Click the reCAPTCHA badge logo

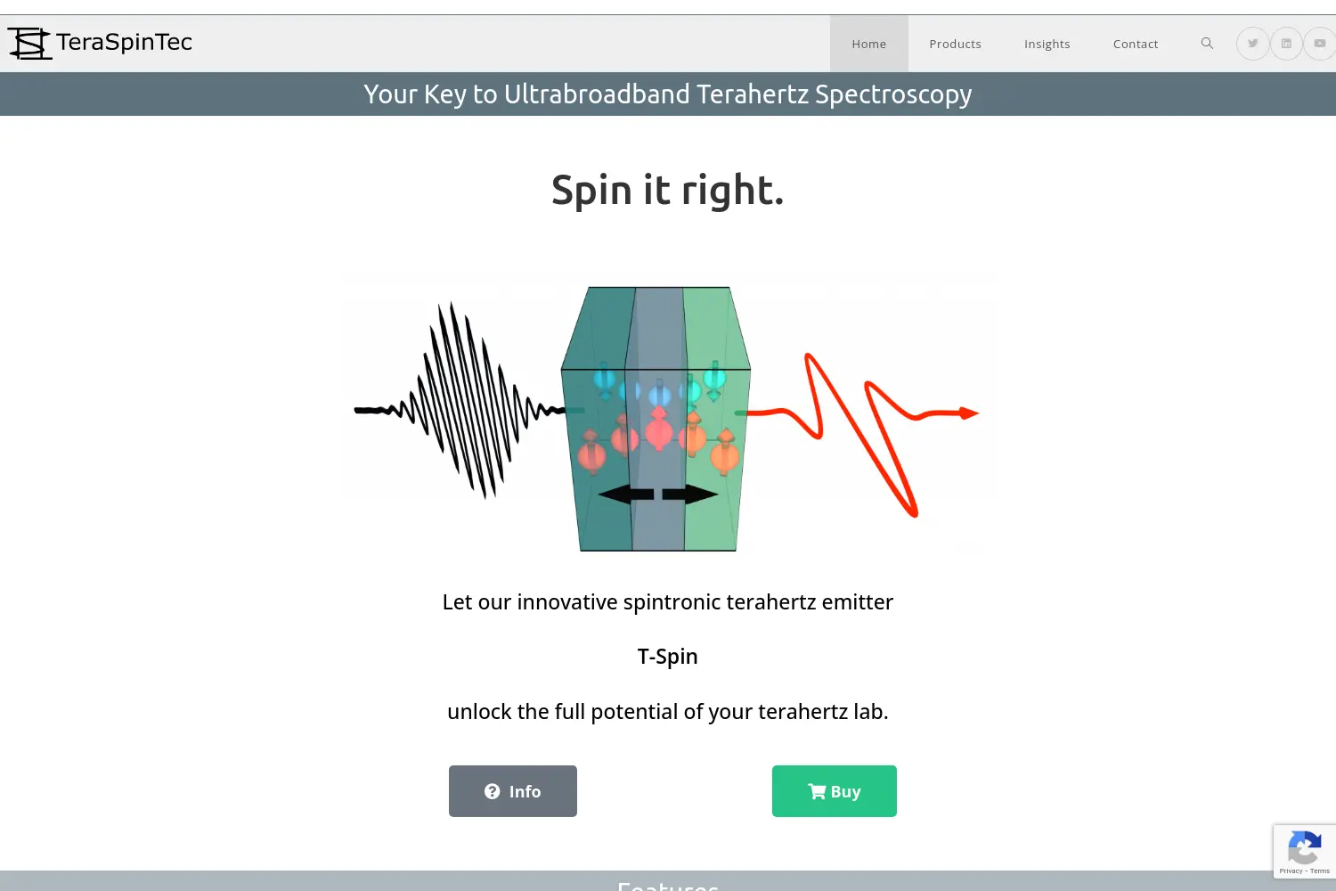pos(1304,847)
